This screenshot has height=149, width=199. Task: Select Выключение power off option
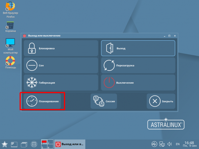138,82
